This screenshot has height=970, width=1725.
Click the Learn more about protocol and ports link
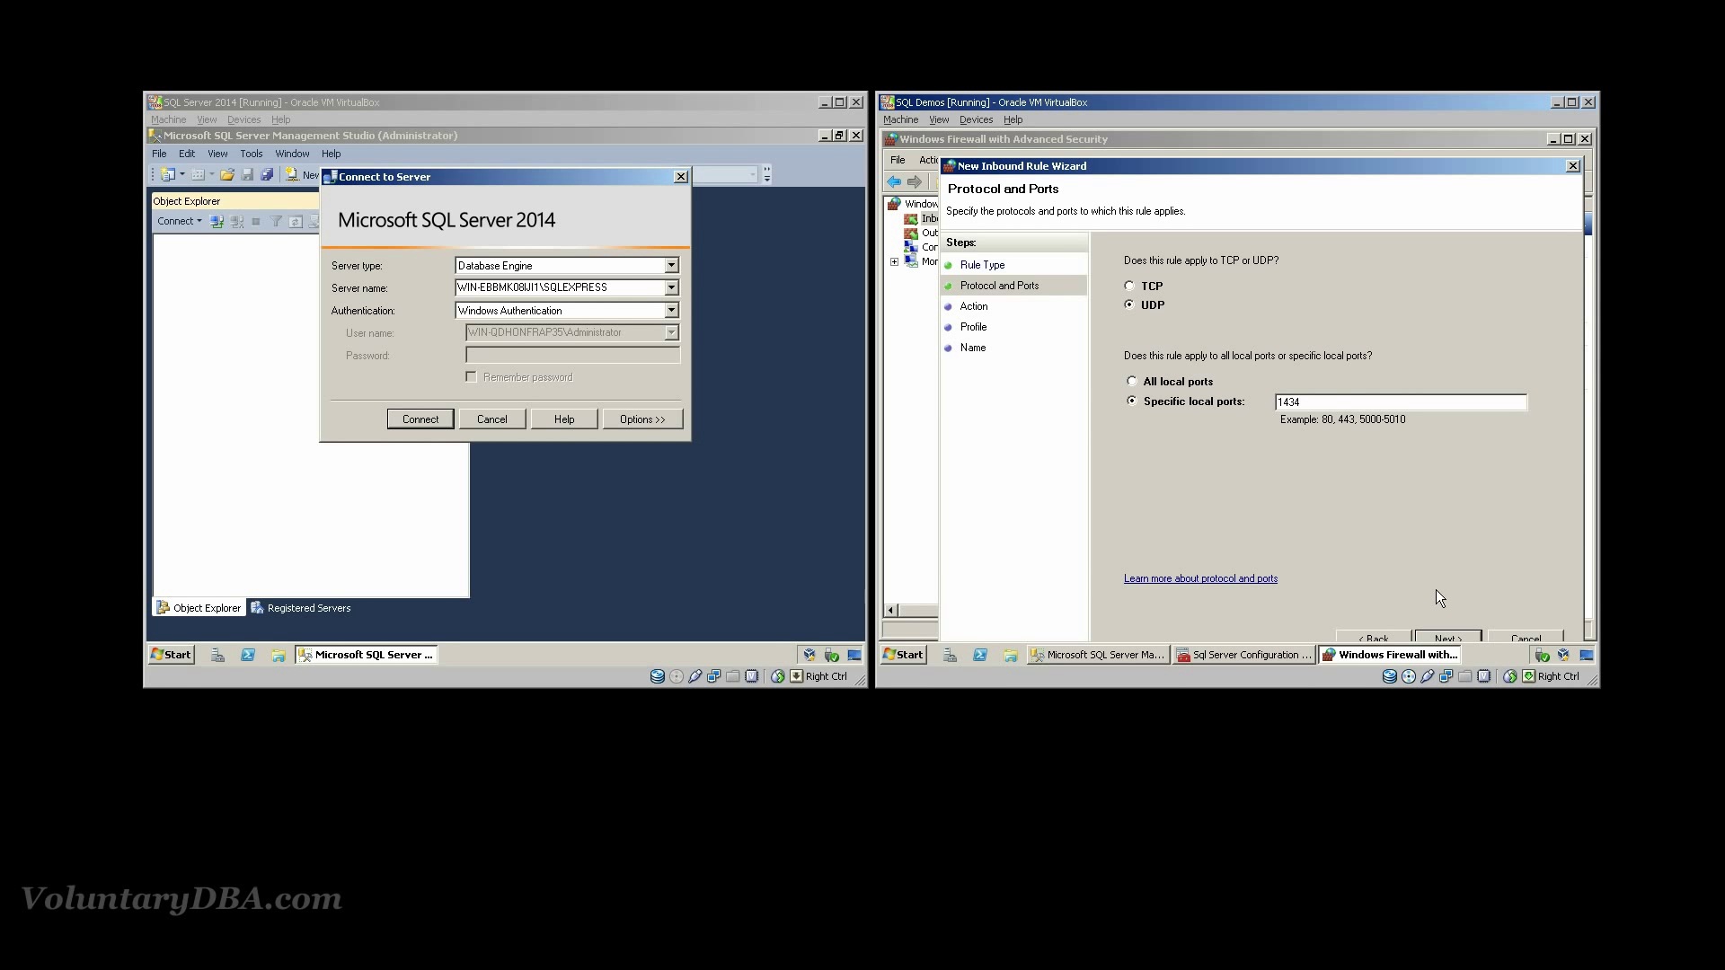coord(1200,578)
